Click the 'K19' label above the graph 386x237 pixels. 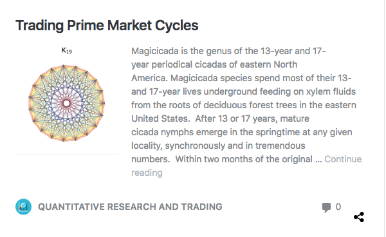point(66,50)
